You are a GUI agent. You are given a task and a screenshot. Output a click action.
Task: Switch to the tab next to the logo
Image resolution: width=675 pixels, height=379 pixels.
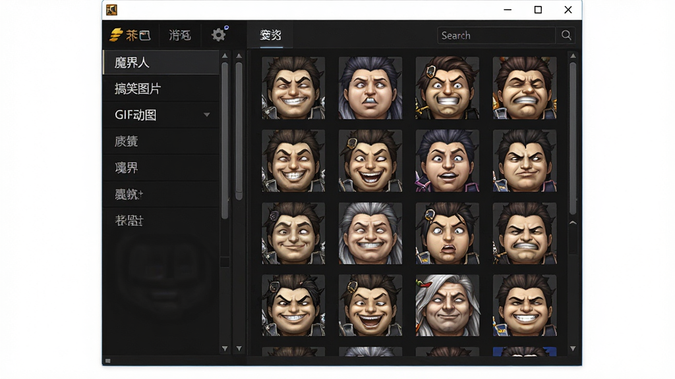tap(179, 36)
